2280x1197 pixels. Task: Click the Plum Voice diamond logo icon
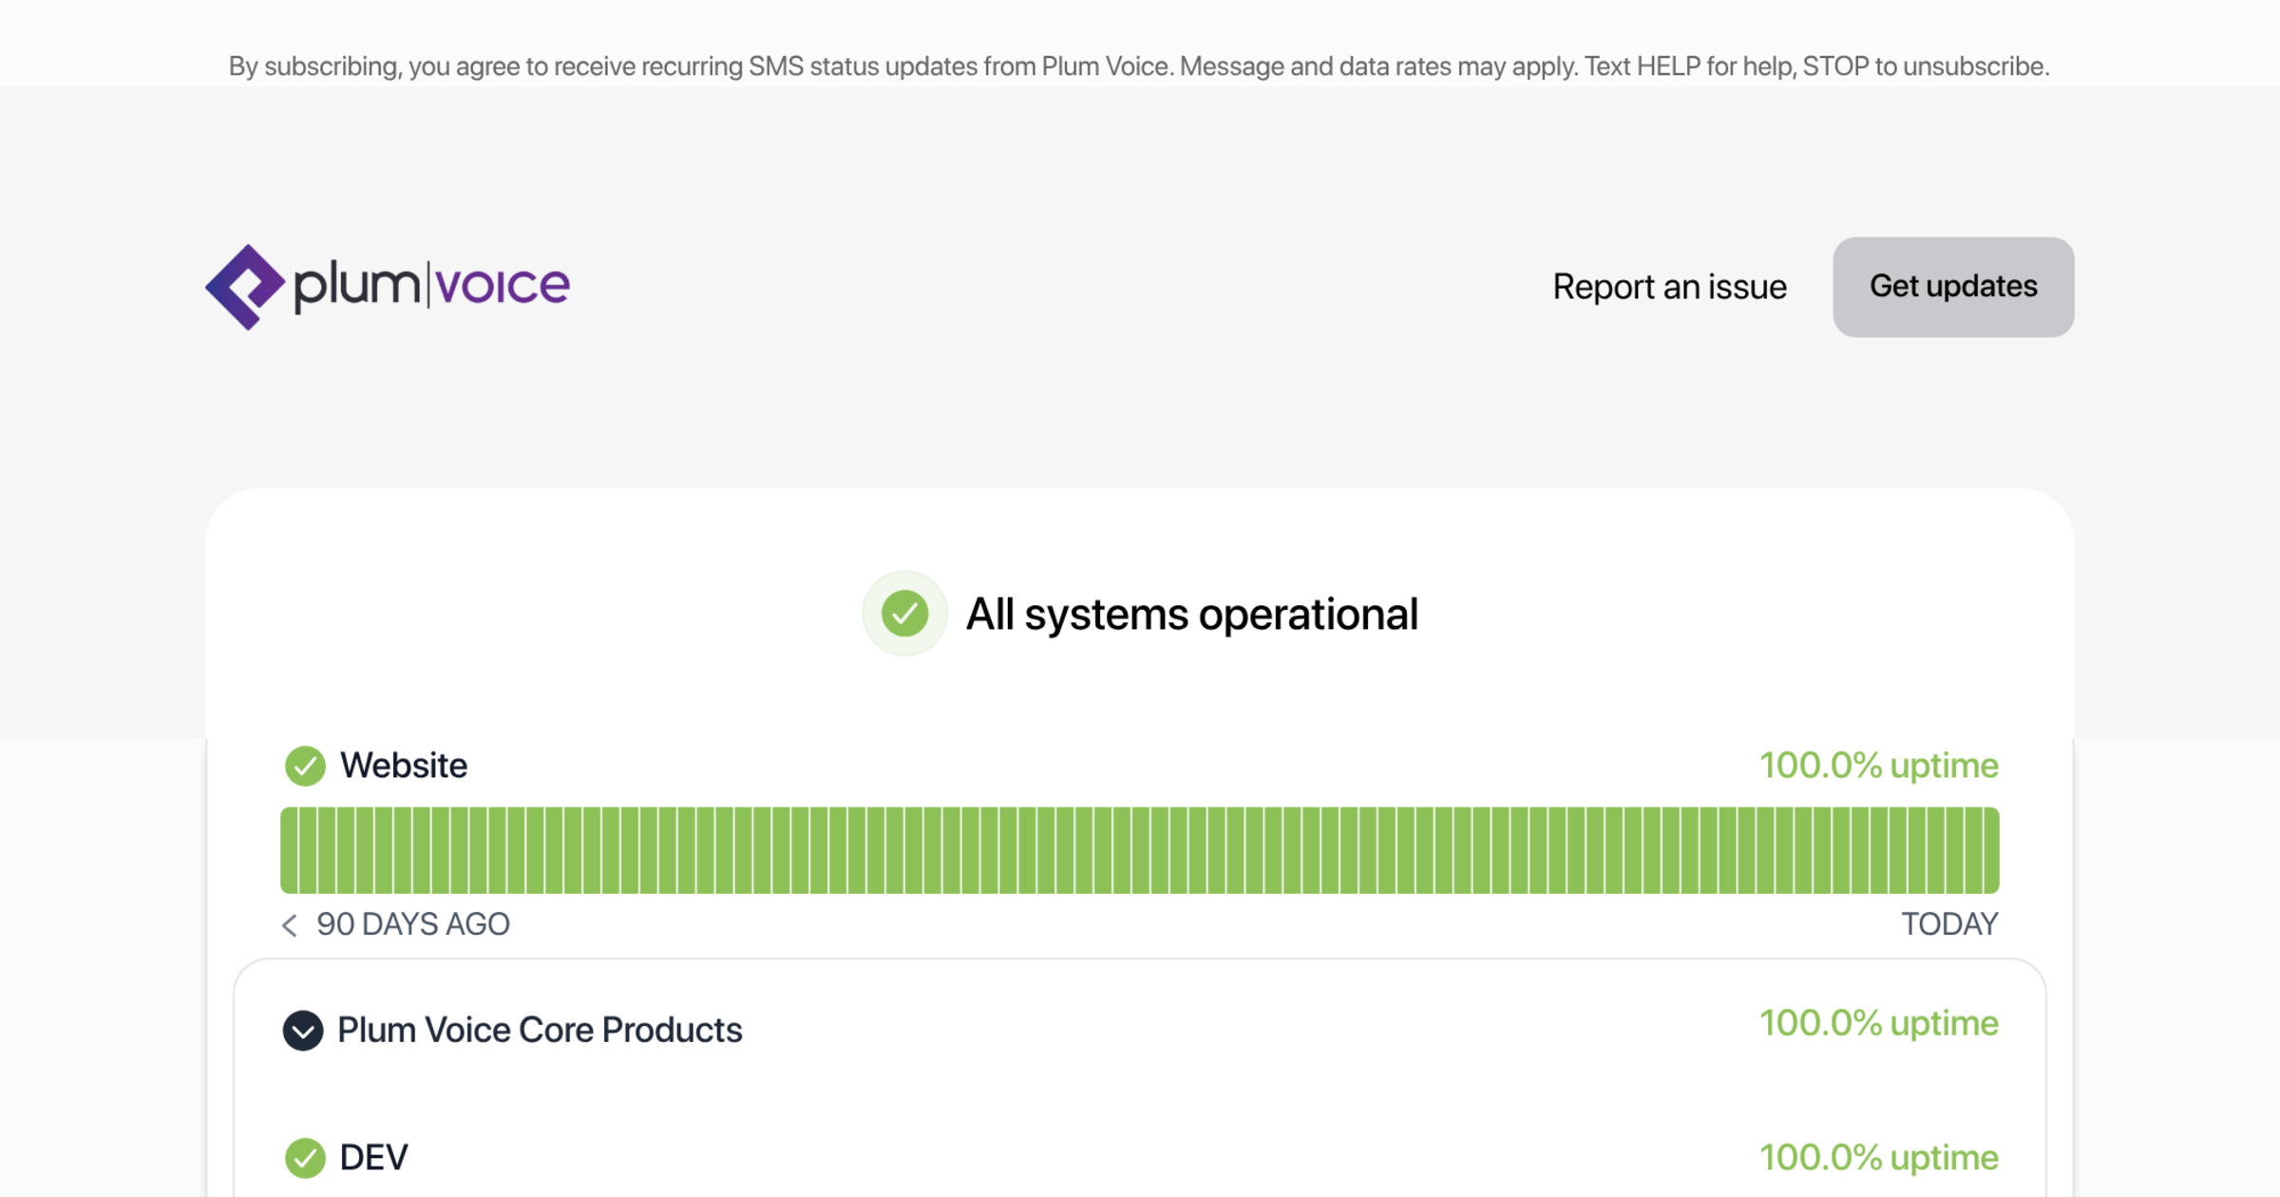point(245,287)
